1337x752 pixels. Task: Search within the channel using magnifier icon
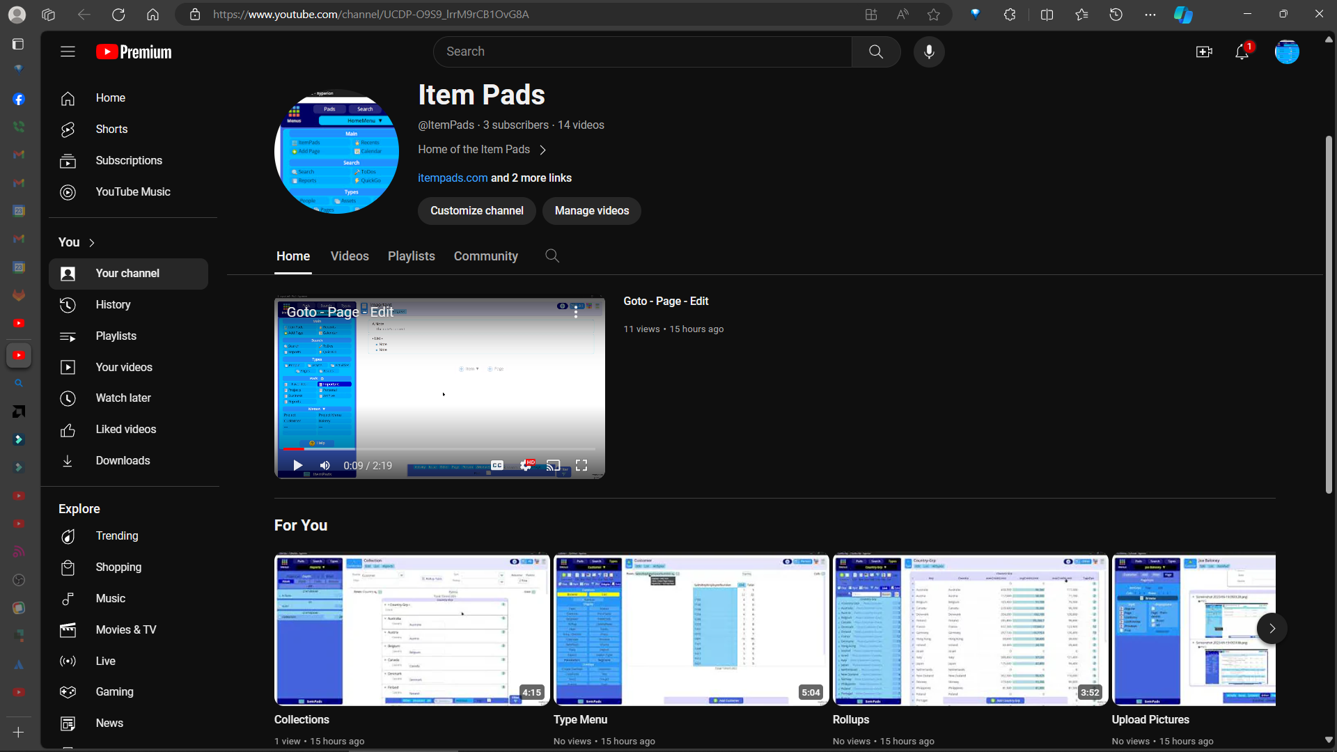[x=552, y=256]
